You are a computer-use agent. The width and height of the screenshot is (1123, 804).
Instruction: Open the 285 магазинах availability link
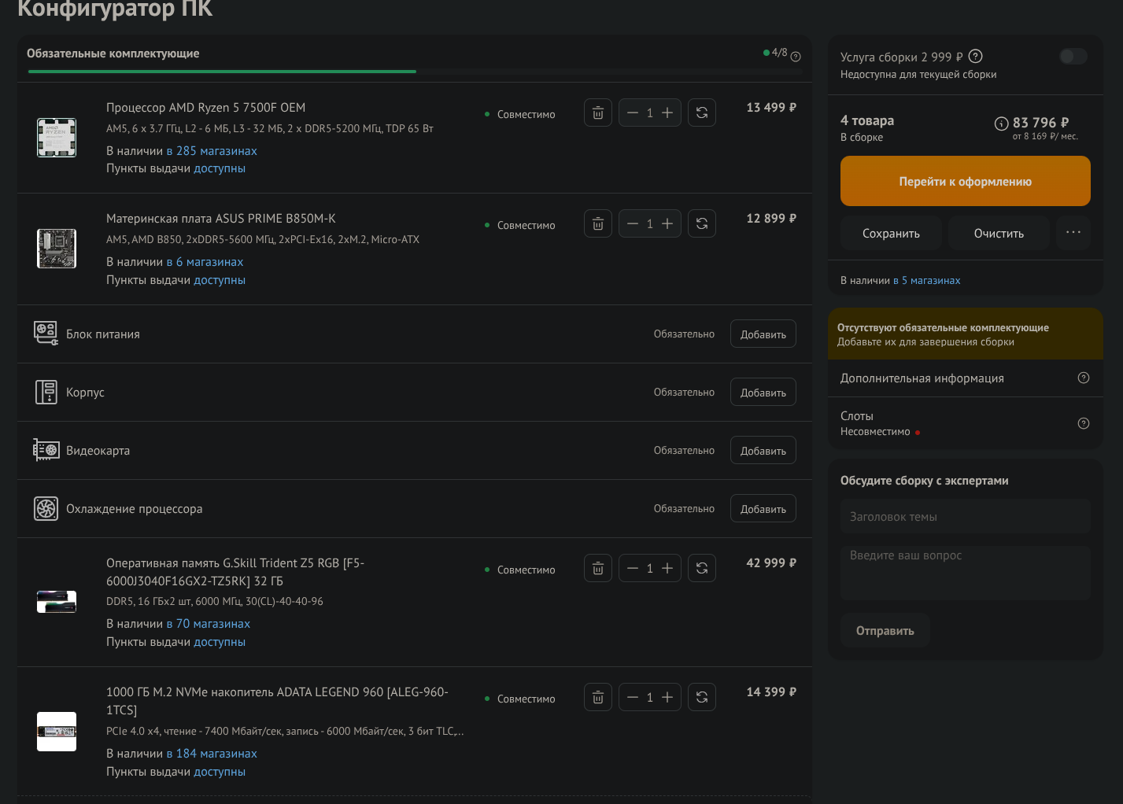[x=212, y=151]
